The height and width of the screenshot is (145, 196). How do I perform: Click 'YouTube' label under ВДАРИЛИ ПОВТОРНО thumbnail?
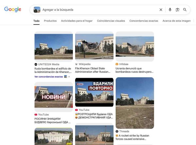tap(84, 110)
